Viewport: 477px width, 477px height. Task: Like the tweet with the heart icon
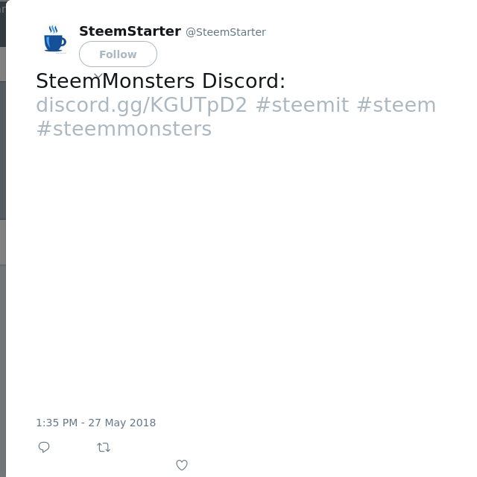click(x=182, y=465)
